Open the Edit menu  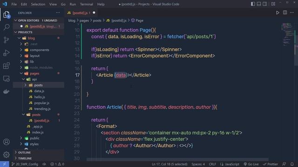[x=24, y=4]
